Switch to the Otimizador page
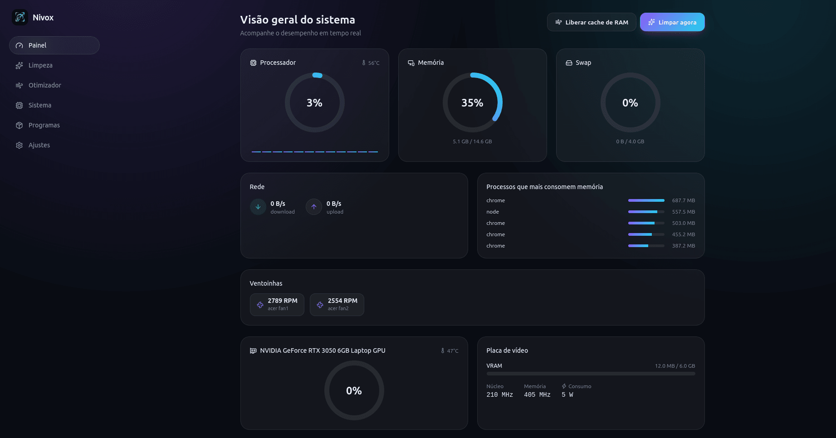 54,85
